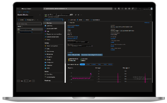167x103 pixels.
Task: Open ellipsis menu for first namespace row
Action: (x=42, y=29)
